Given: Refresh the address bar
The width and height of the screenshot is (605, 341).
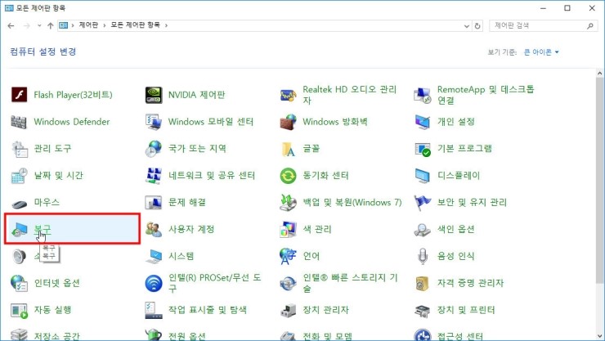Looking at the screenshot, I should (477, 26).
